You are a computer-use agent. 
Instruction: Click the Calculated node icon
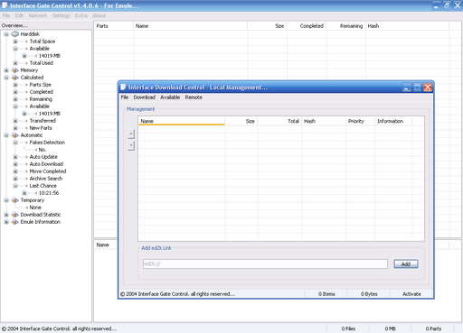[15, 78]
